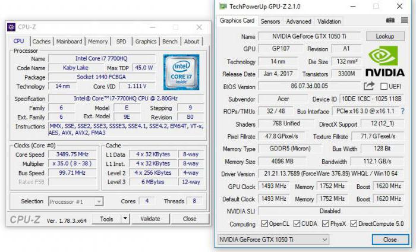Open the Bench tab
This screenshot has height=252, width=416.
170,42
